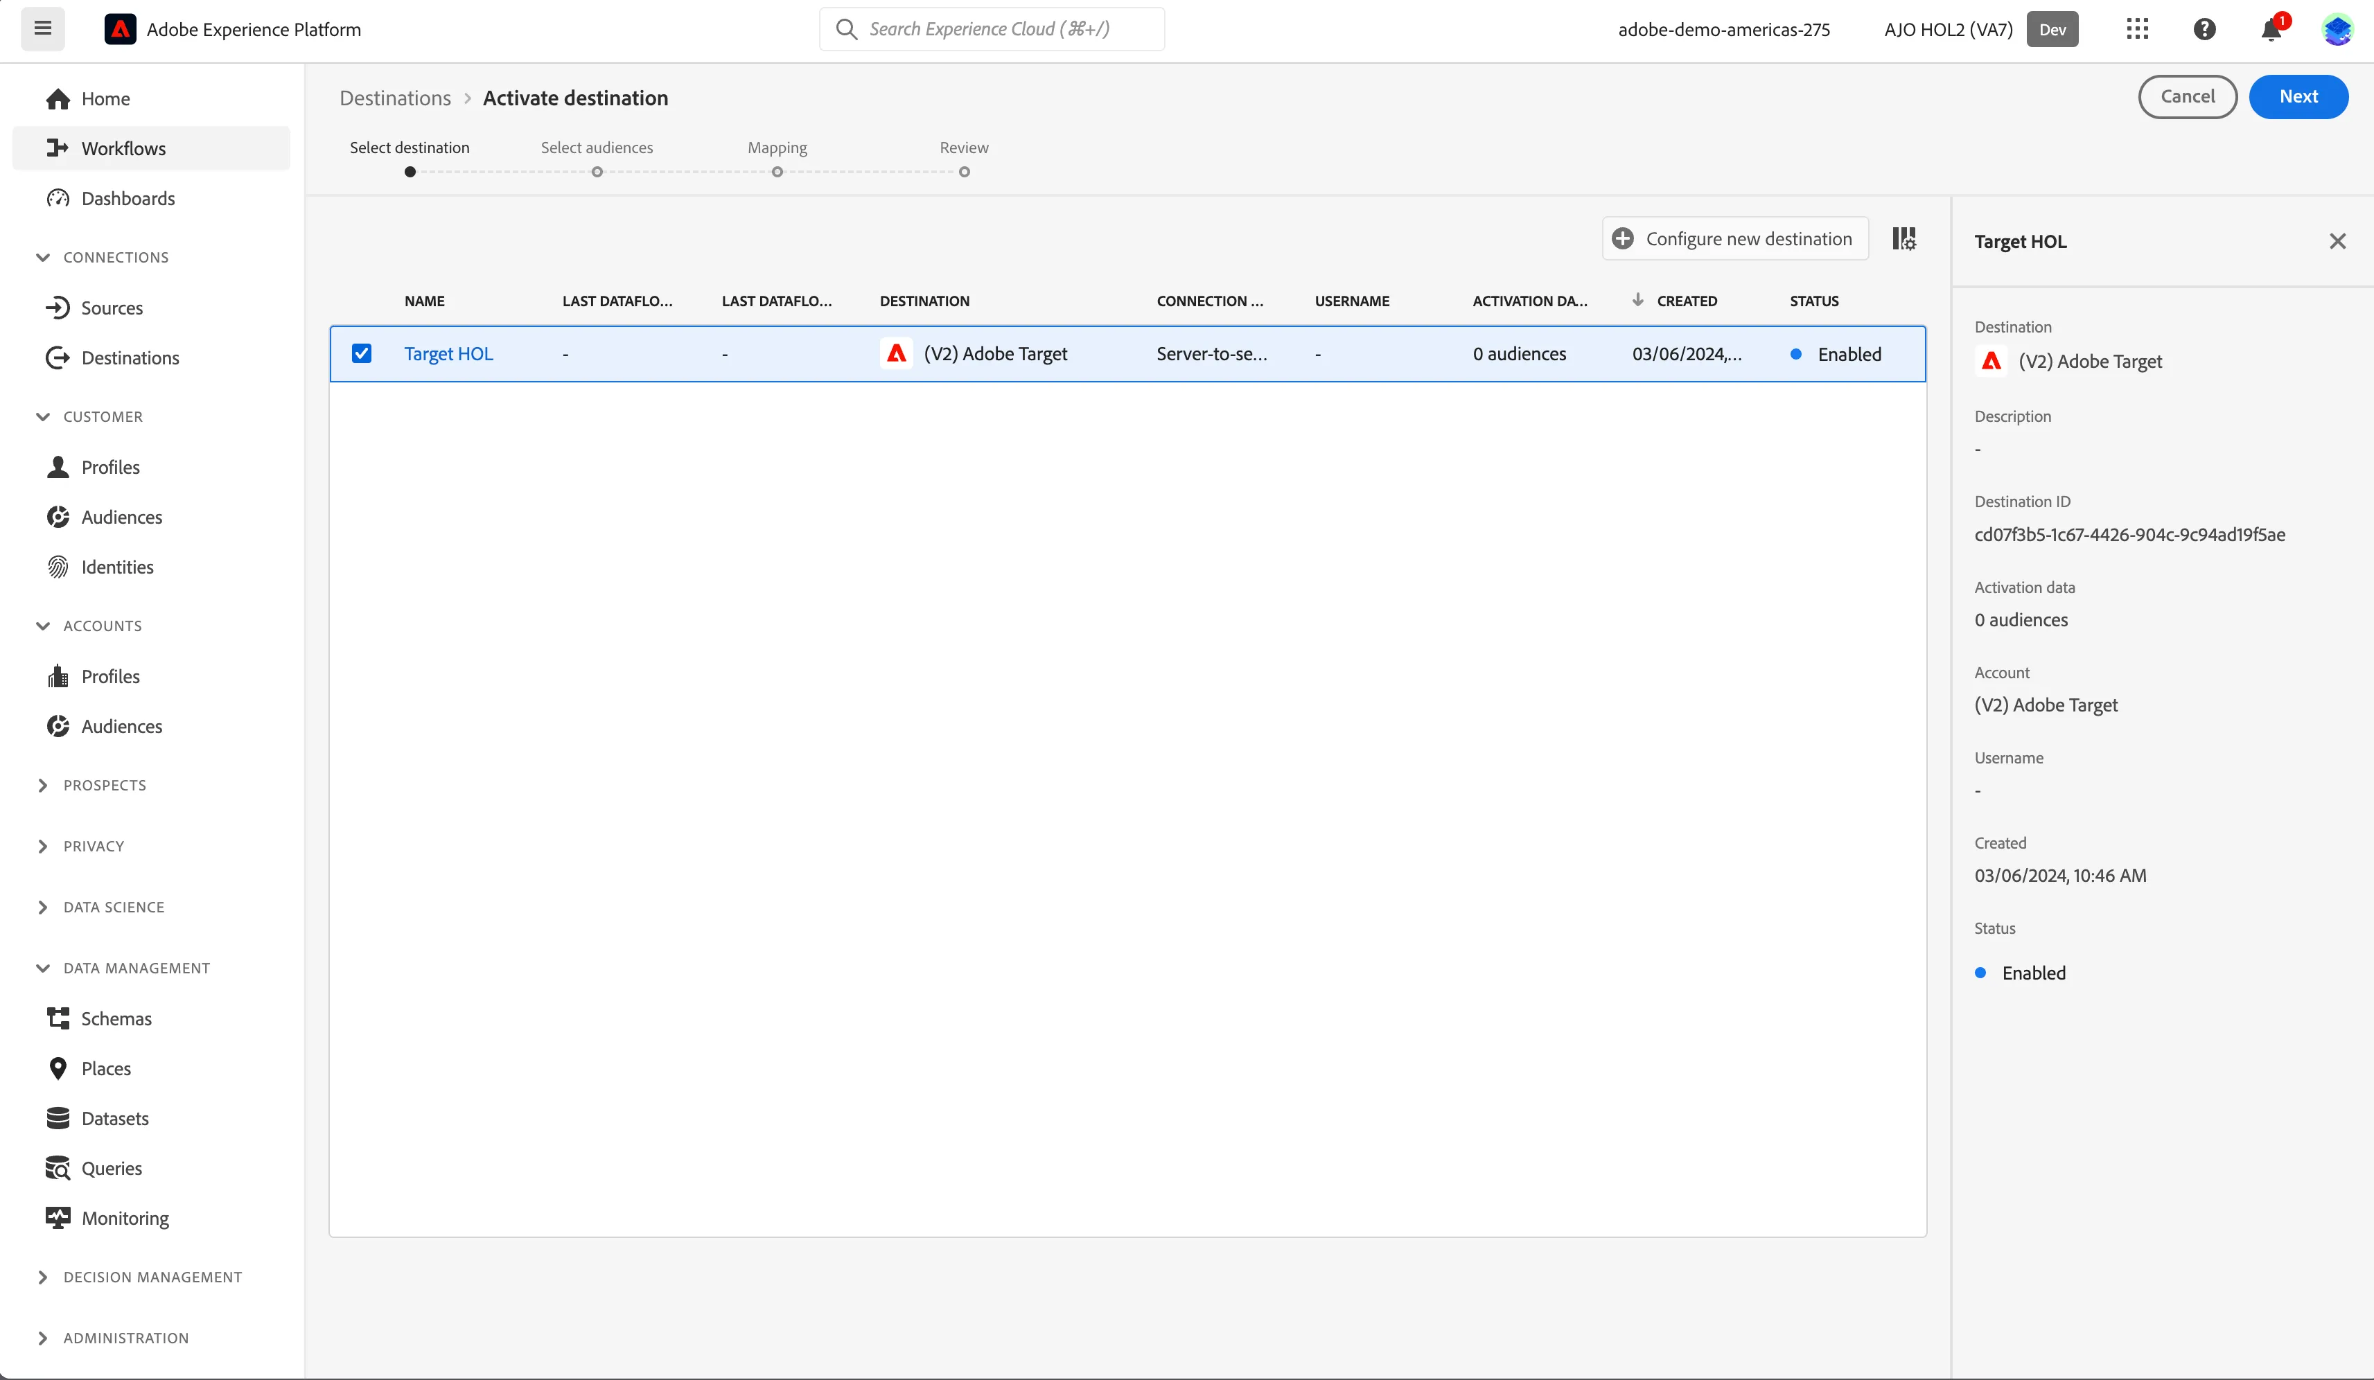Open the help question mark icon
The width and height of the screenshot is (2374, 1380).
[2204, 29]
